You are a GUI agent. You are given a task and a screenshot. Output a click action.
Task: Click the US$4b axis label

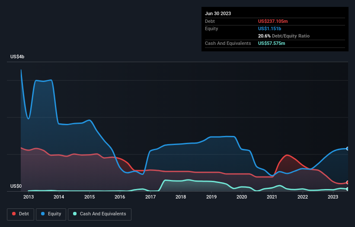[x=17, y=57]
